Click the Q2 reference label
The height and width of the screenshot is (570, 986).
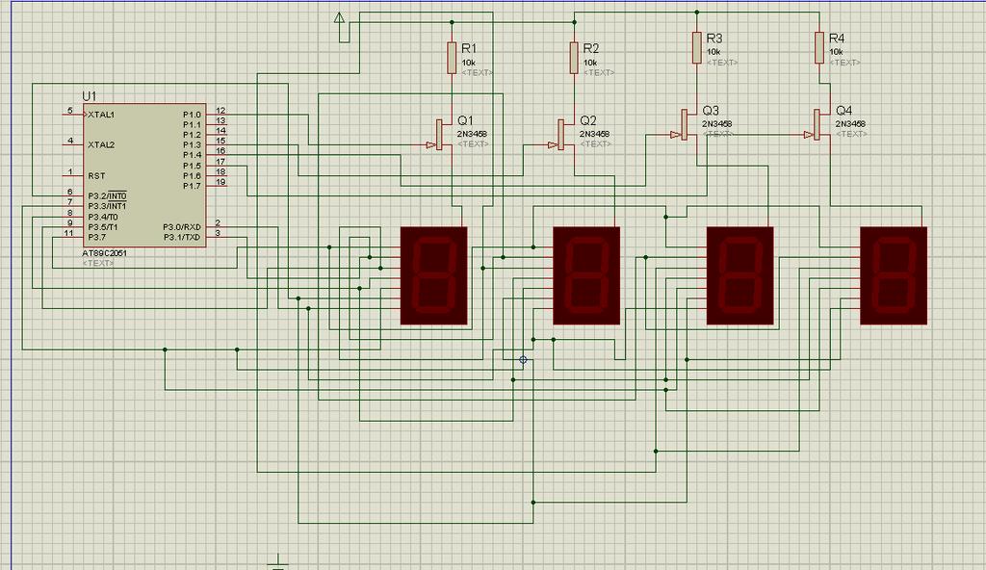click(x=588, y=120)
